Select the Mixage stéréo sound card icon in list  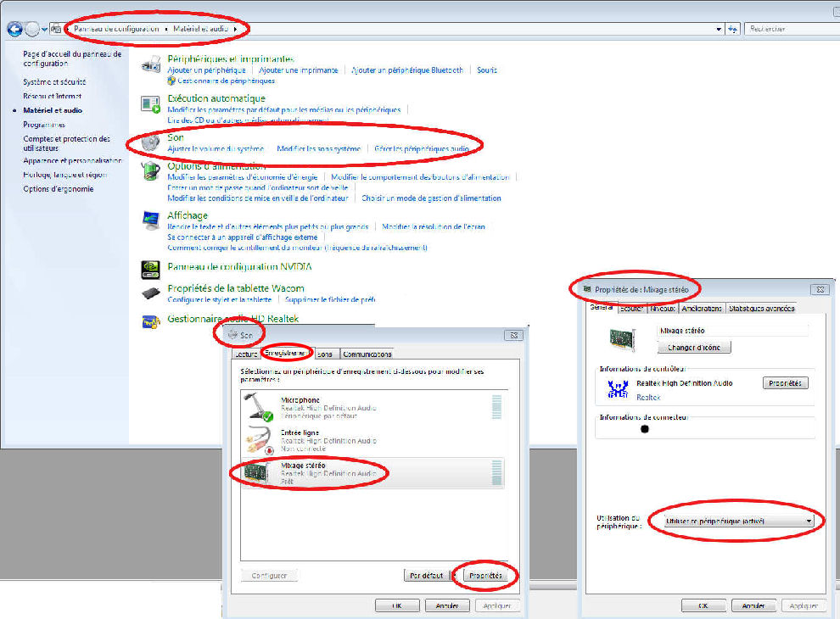(257, 473)
